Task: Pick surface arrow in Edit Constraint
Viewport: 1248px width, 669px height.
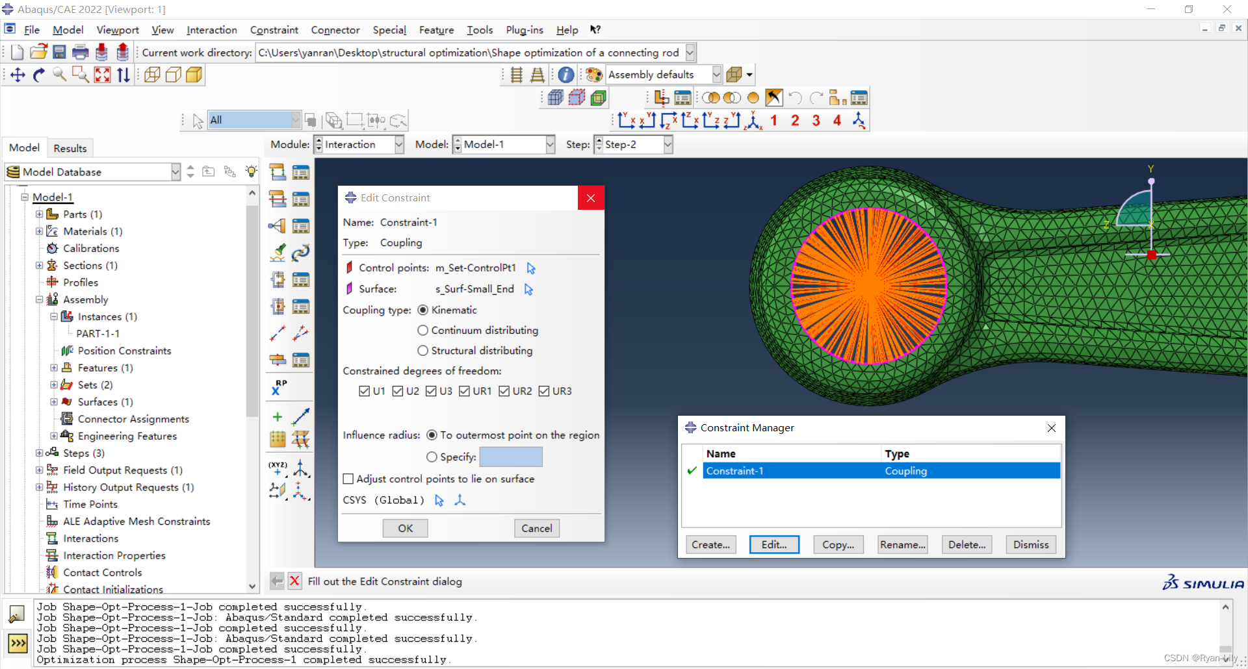Action: [x=528, y=290]
